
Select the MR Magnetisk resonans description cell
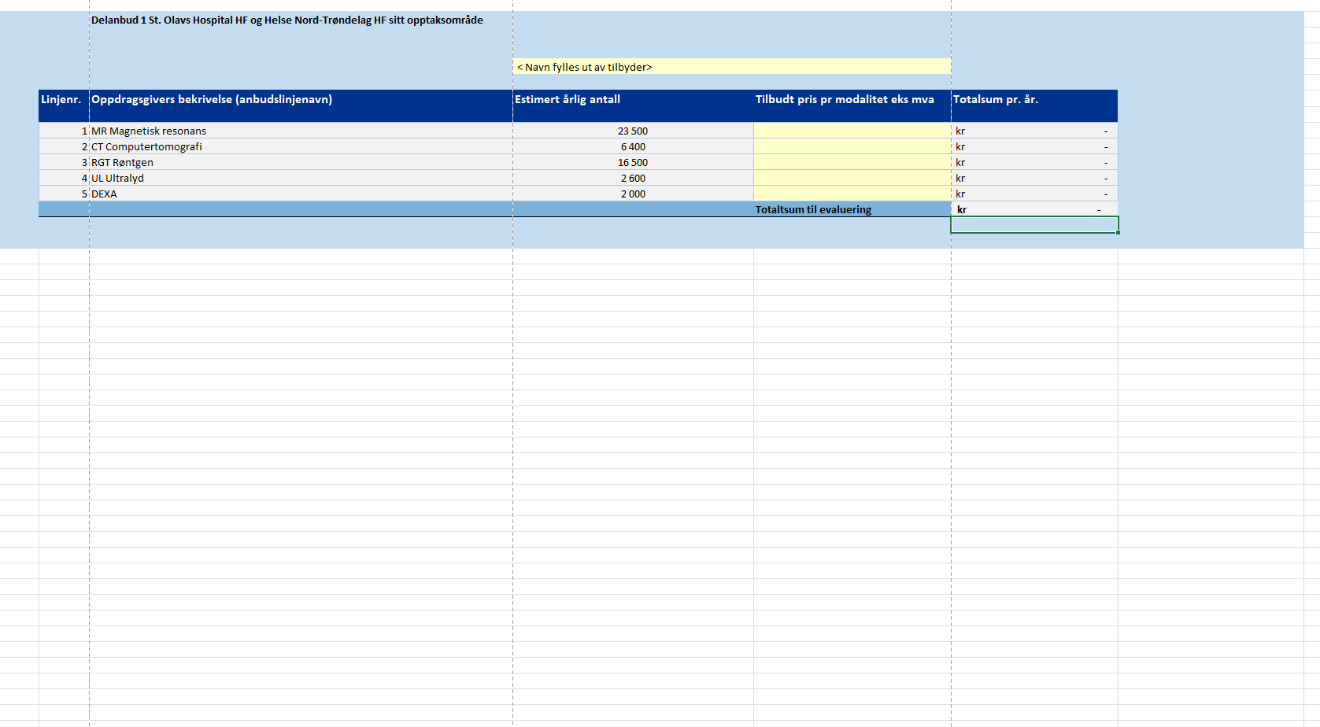301,131
